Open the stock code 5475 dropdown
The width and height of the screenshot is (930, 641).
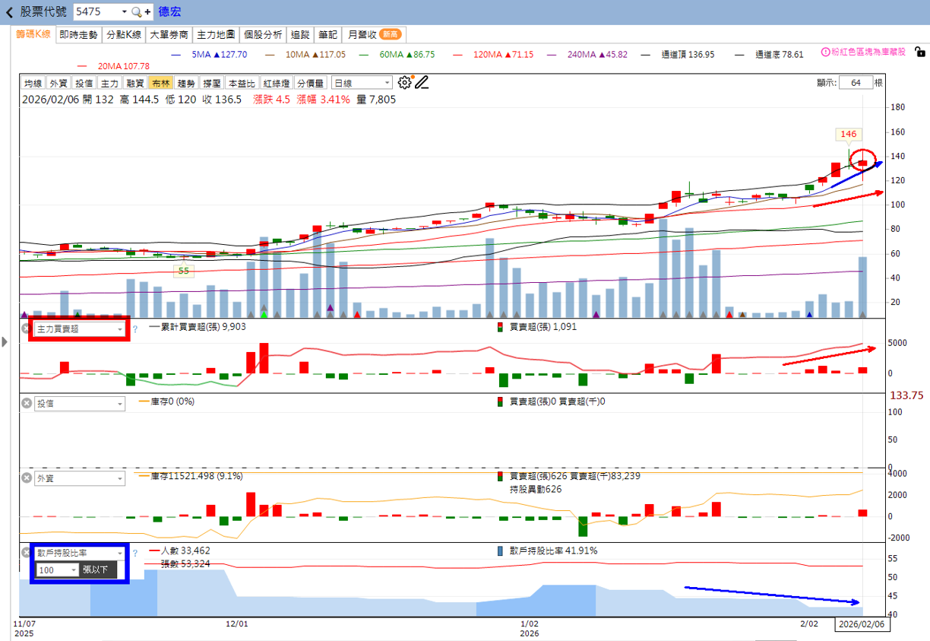[x=124, y=12]
